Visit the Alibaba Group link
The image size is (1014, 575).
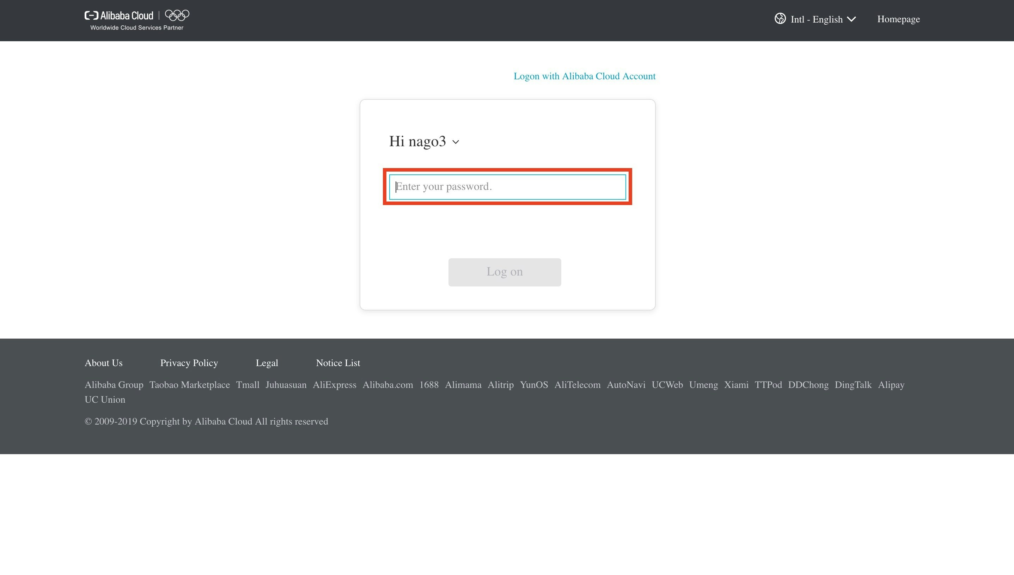point(114,385)
